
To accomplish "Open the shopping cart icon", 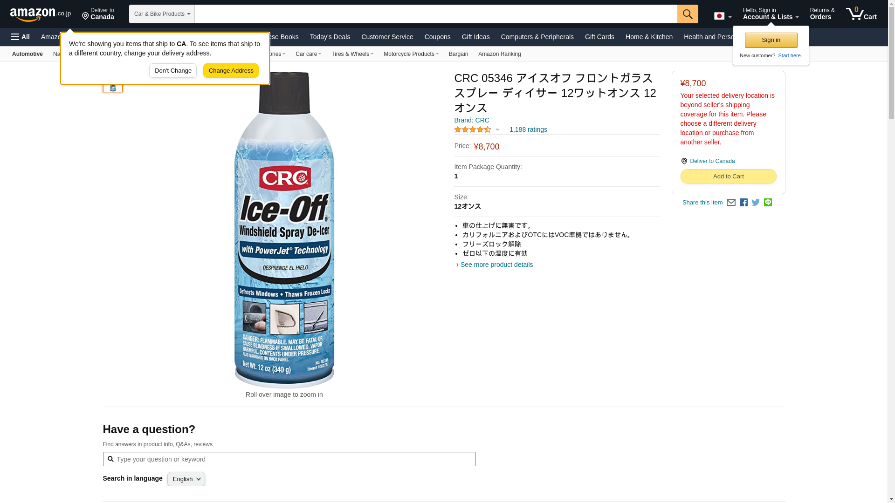I will pos(861,14).
